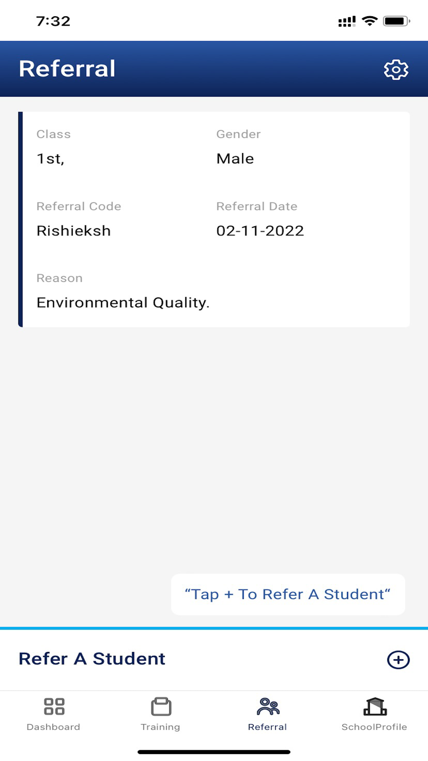Go to SchoolProfile tab label
428x761 pixels.
tap(374, 727)
